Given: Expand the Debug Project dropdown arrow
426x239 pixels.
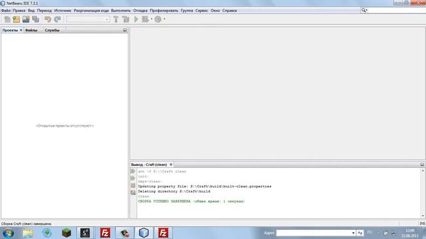Looking at the screenshot, I should (x=151, y=19).
